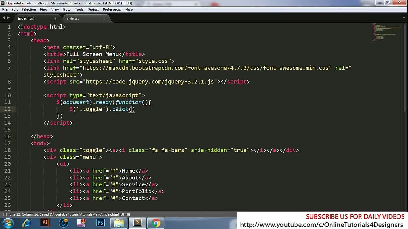Launch Internet Explorer from taskbar

(x=26, y=223)
